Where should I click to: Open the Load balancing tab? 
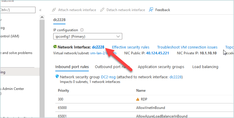click(x=205, y=67)
